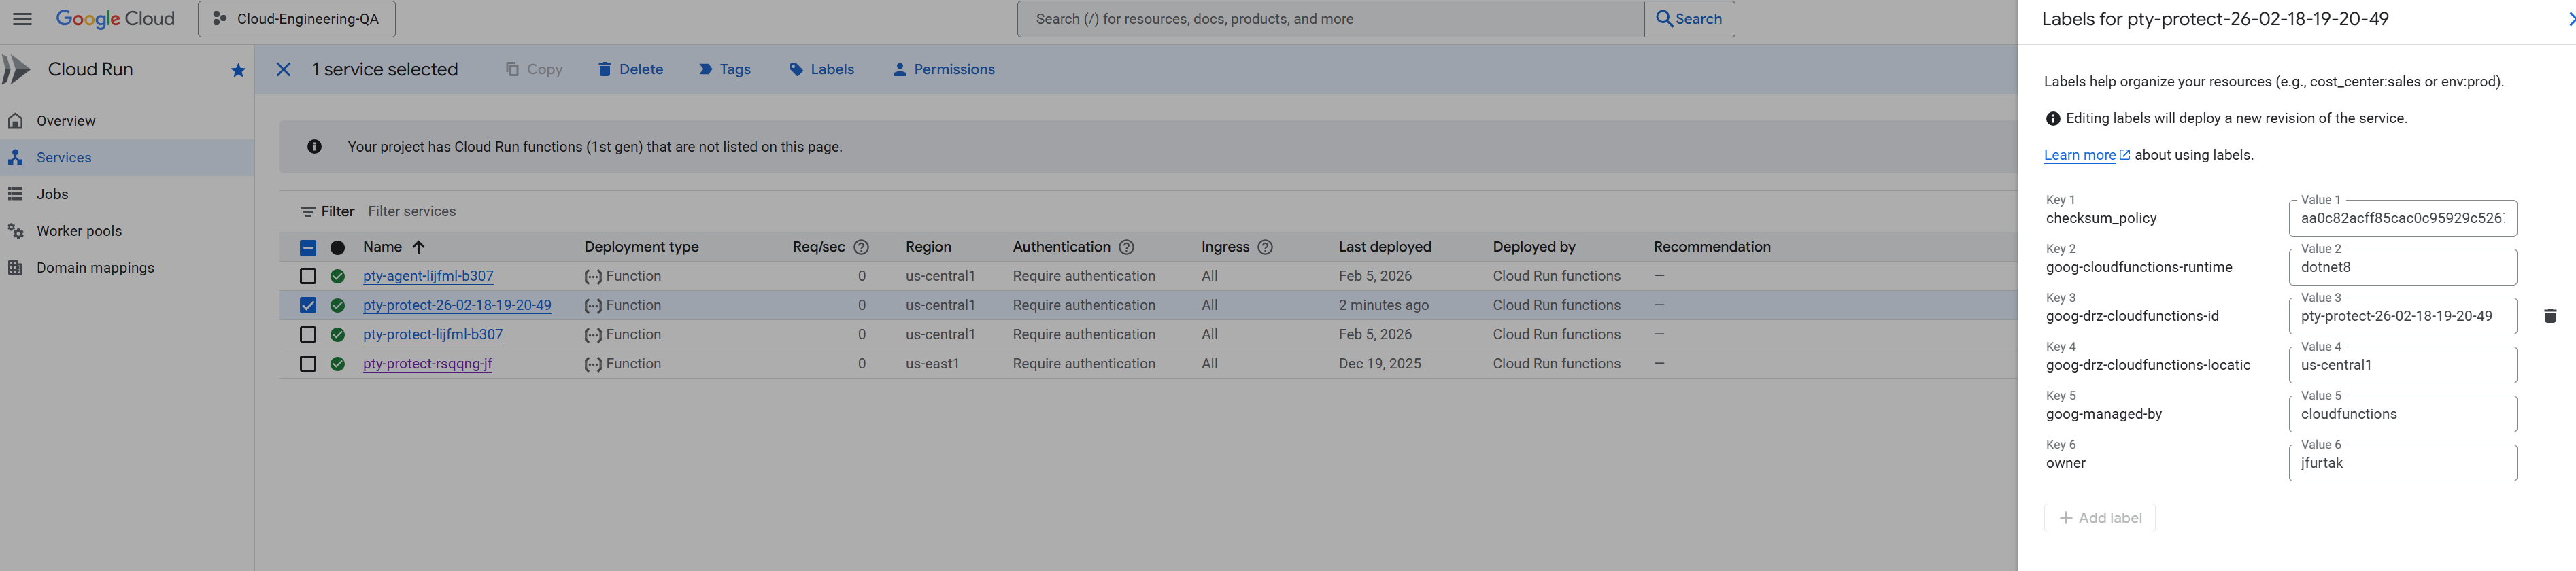Click the Function icon in pty-agent-lijfml-b307 row
The height and width of the screenshot is (571, 2576).
coord(593,277)
